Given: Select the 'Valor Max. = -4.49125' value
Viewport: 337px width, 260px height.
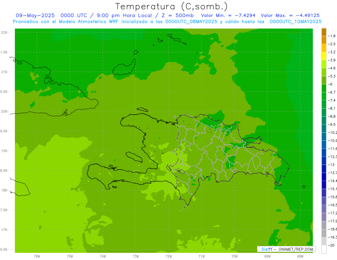Looking at the screenshot, I should click(290, 15).
